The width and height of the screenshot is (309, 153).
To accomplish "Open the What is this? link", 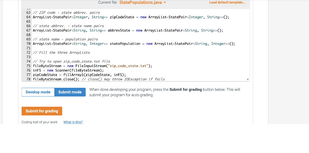I will 73,122.
